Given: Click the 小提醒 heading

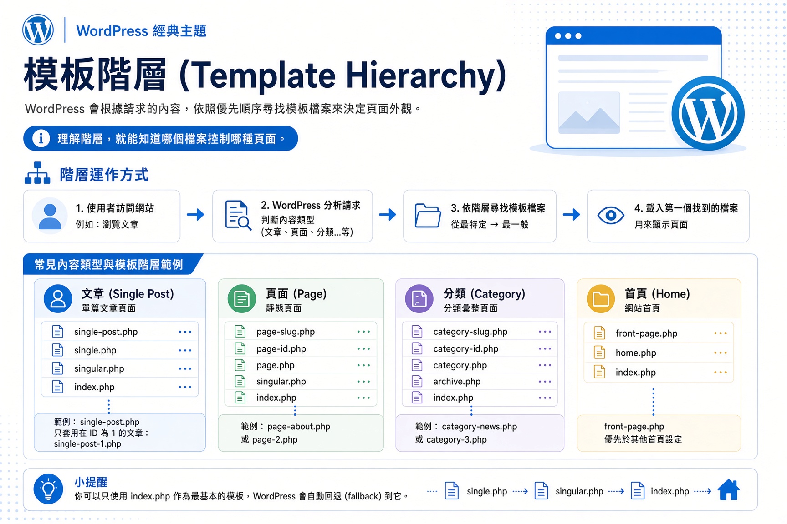Looking at the screenshot, I should [91, 482].
